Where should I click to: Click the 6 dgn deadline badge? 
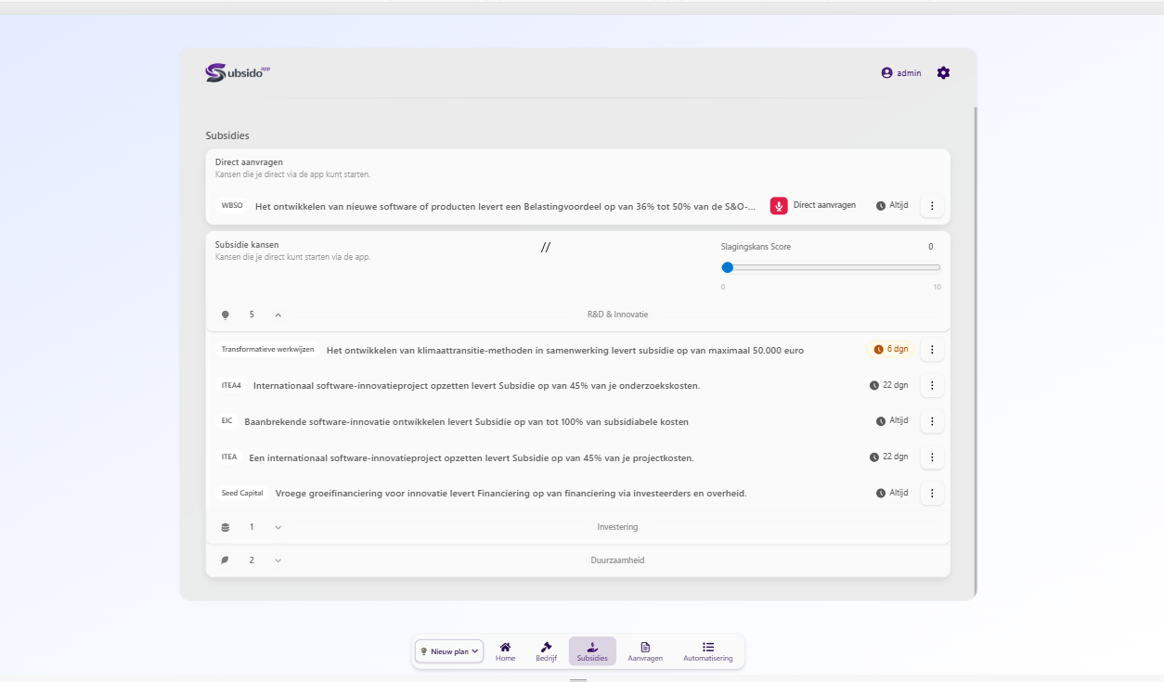pos(890,350)
